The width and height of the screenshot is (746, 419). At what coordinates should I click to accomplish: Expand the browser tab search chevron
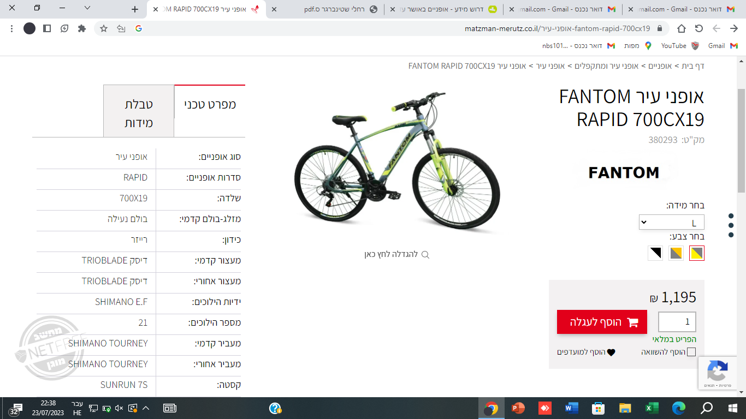coord(87,8)
